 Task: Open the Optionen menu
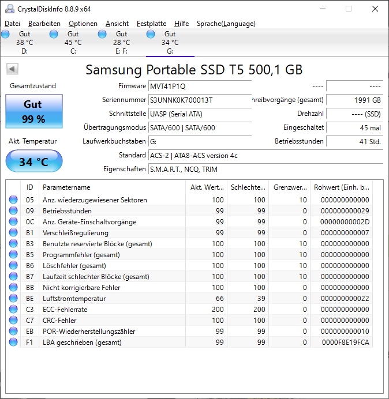pos(83,24)
